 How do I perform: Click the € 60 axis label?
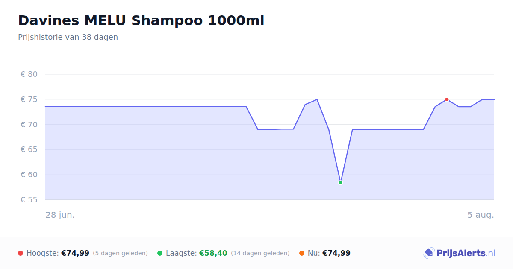click(29, 175)
